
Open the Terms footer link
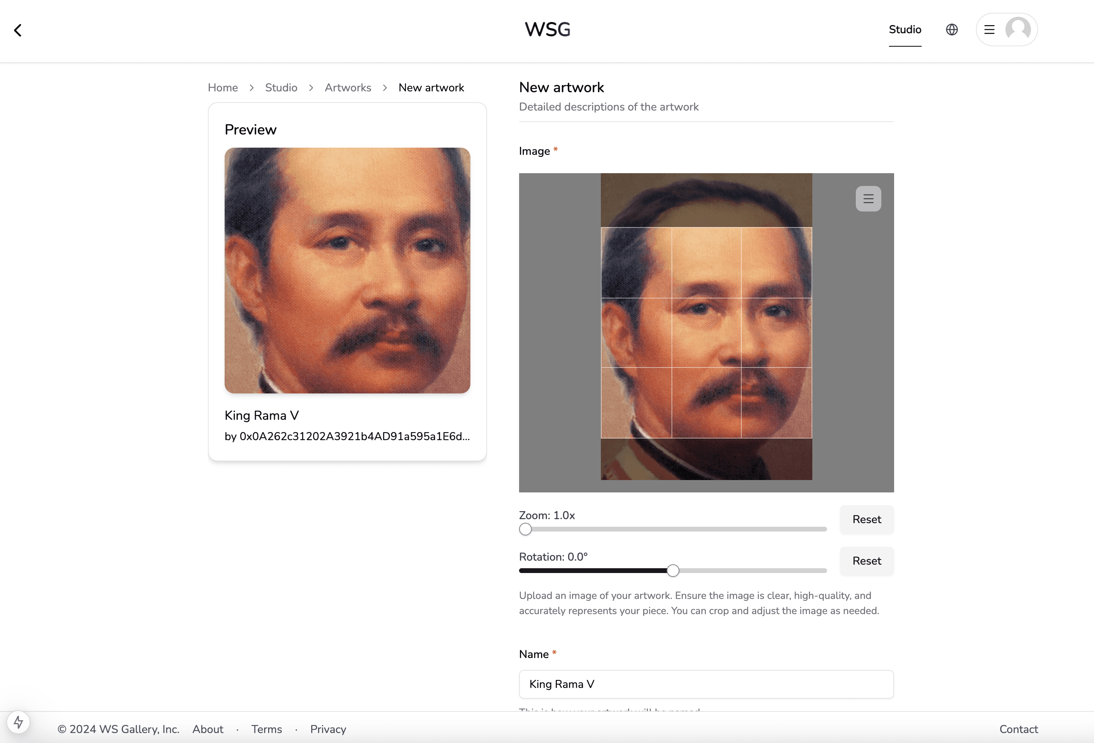[267, 729]
